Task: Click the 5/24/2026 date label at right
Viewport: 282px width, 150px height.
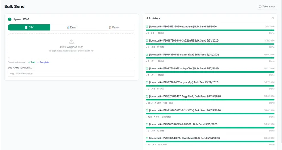Action: (x=269, y=138)
